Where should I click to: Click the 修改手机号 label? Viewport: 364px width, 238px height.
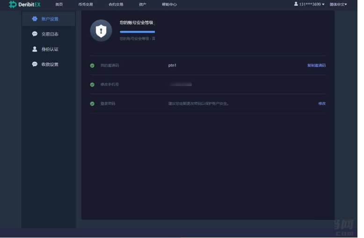click(109, 85)
